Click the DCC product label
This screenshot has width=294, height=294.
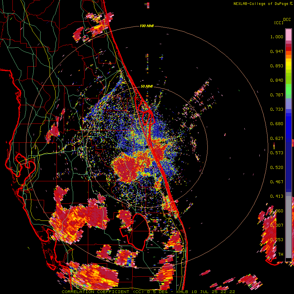(x=287, y=20)
